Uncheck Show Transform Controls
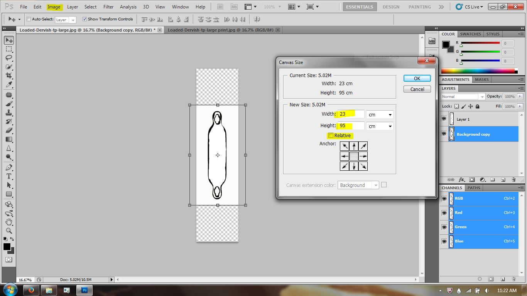This screenshot has width=527, height=296. click(84, 19)
